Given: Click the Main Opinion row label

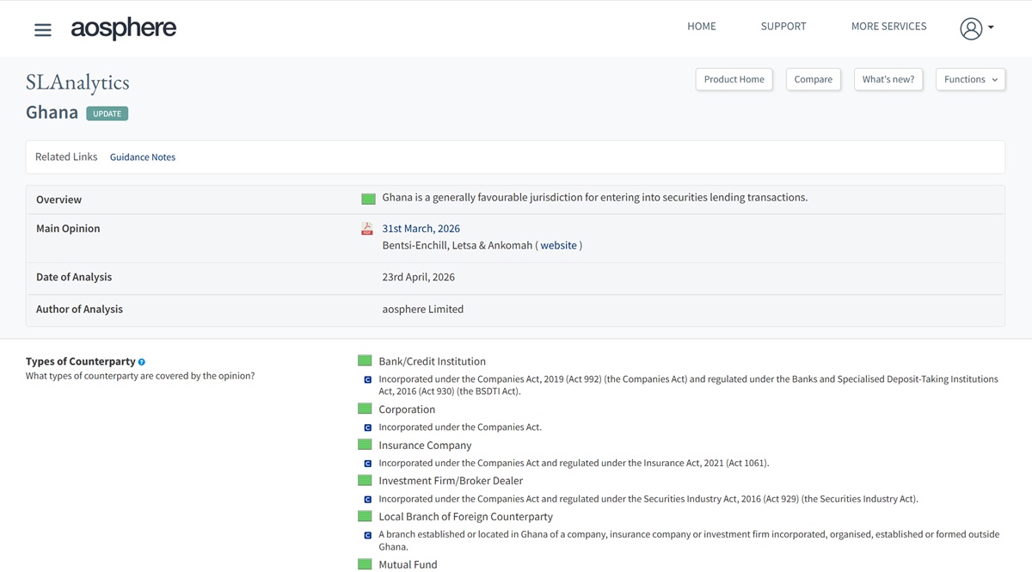Looking at the screenshot, I should click(68, 229).
